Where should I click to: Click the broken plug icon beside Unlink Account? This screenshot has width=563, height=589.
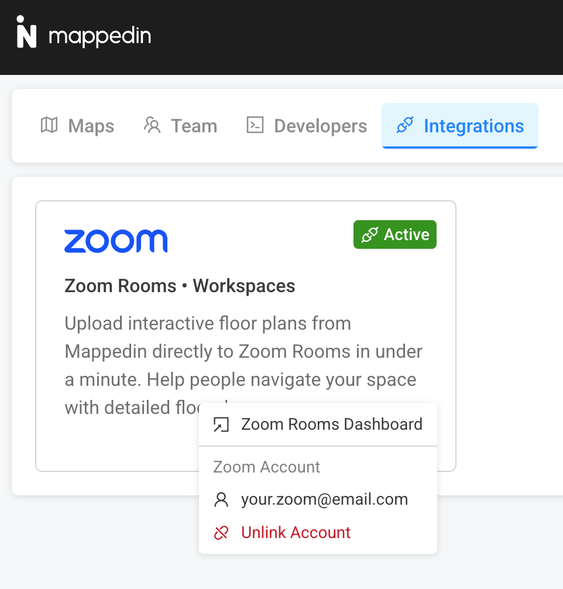pos(221,533)
